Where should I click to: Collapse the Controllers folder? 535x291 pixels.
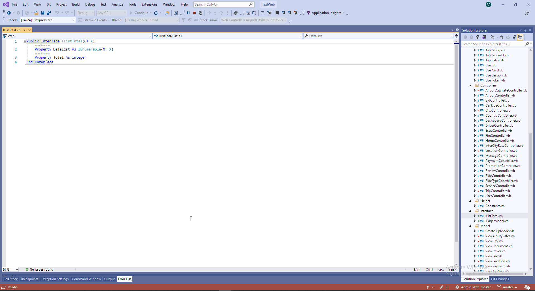(x=470, y=85)
